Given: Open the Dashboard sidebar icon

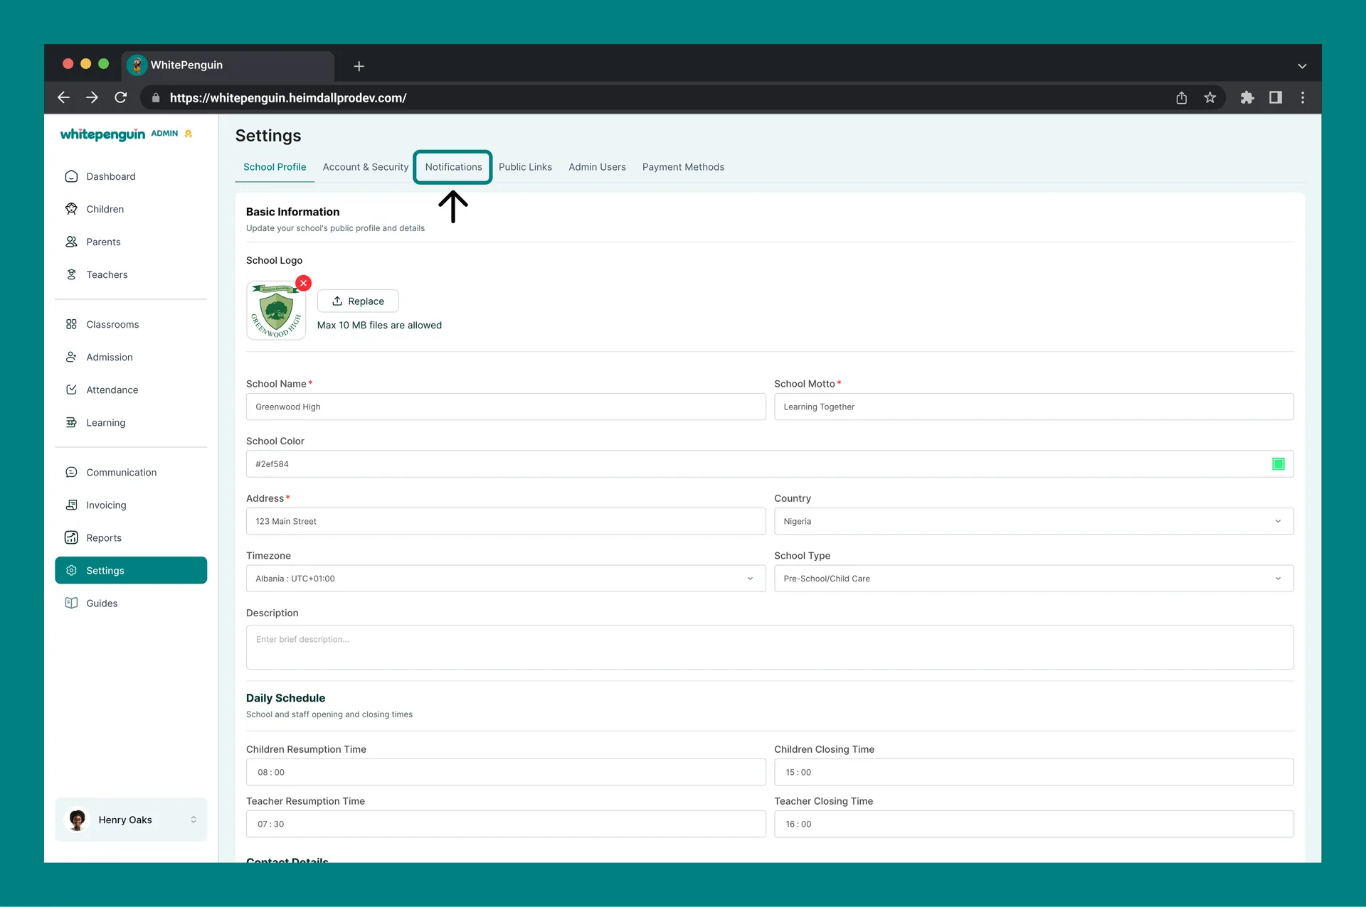Looking at the screenshot, I should click(71, 176).
